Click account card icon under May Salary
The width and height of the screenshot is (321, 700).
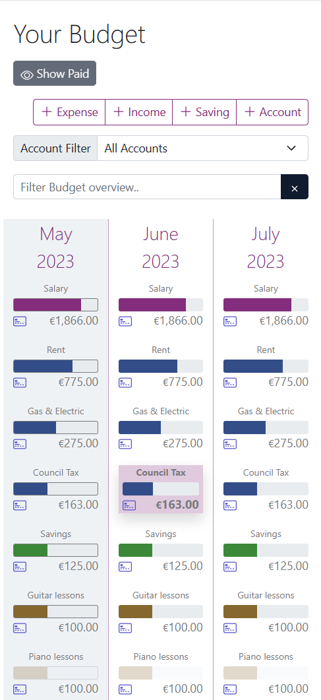tap(20, 321)
